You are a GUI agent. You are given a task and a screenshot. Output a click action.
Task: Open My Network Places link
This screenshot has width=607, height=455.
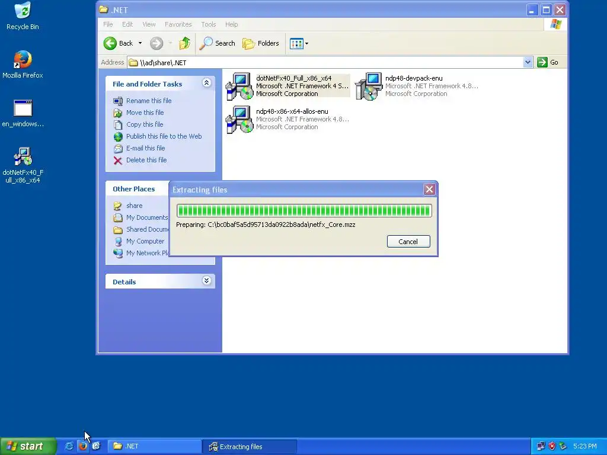(x=147, y=253)
